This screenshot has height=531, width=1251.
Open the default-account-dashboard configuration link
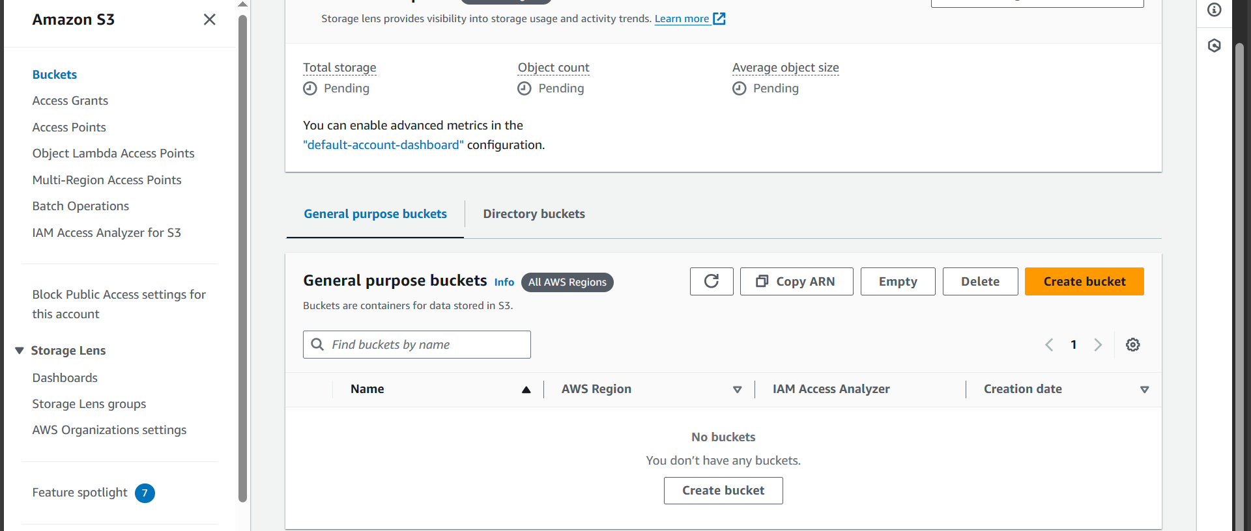pos(383,145)
